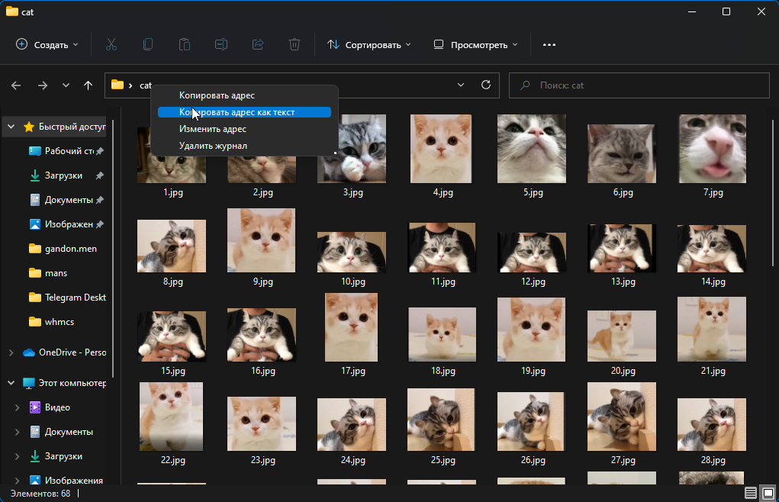Click the folder icon in address bar
The width and height of the screenshot is (779, 502).
[x=117, y=85]
